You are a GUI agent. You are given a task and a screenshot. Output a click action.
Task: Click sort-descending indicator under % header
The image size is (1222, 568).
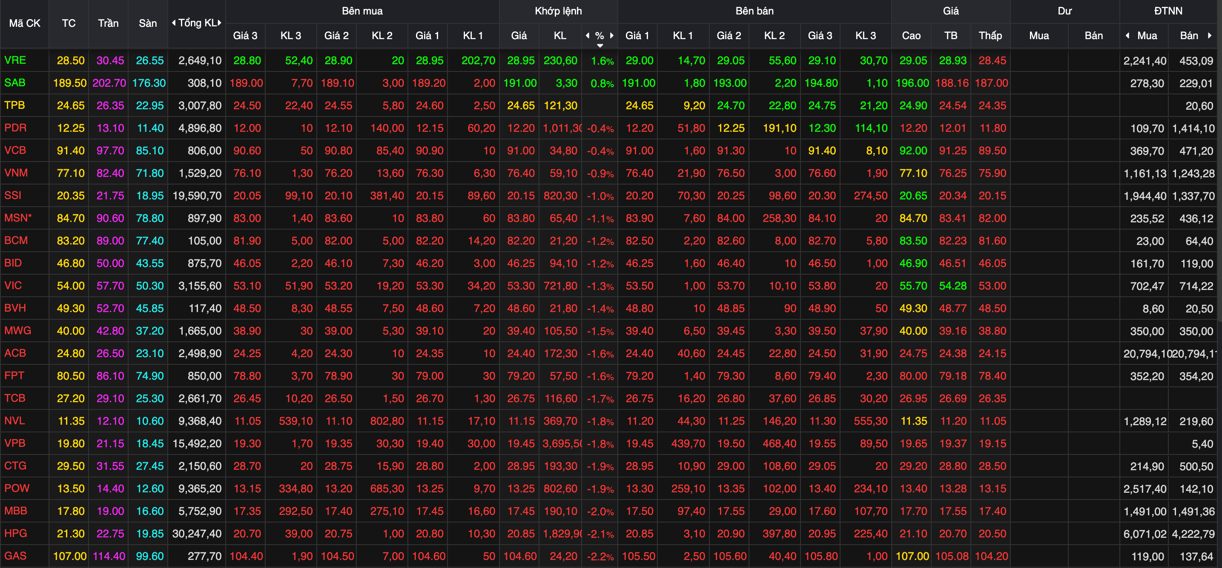point(600,45)
